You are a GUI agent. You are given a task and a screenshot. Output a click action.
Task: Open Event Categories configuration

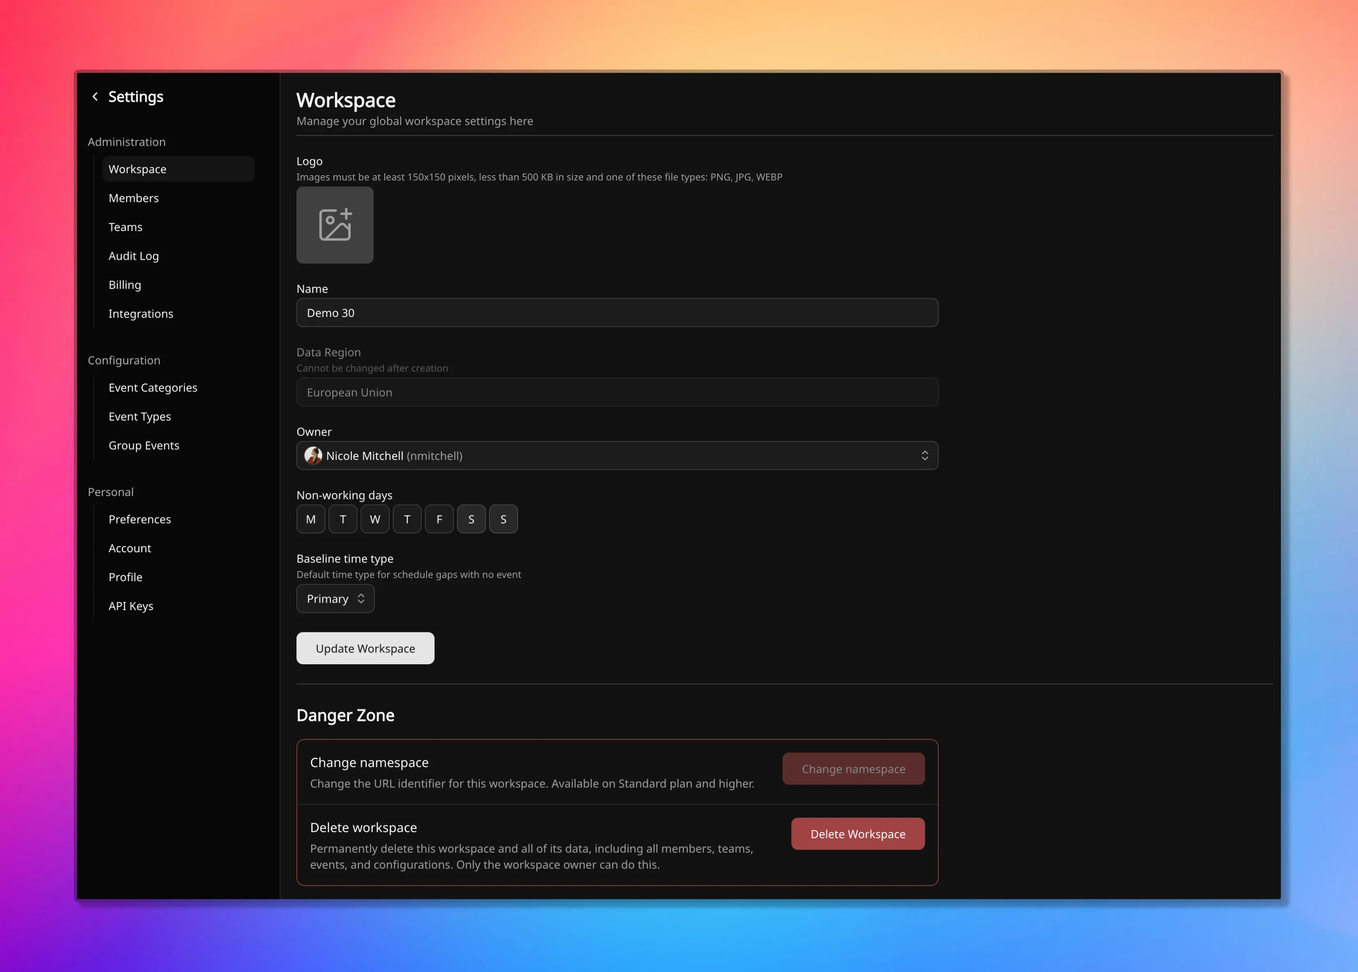tap(178, 388)
